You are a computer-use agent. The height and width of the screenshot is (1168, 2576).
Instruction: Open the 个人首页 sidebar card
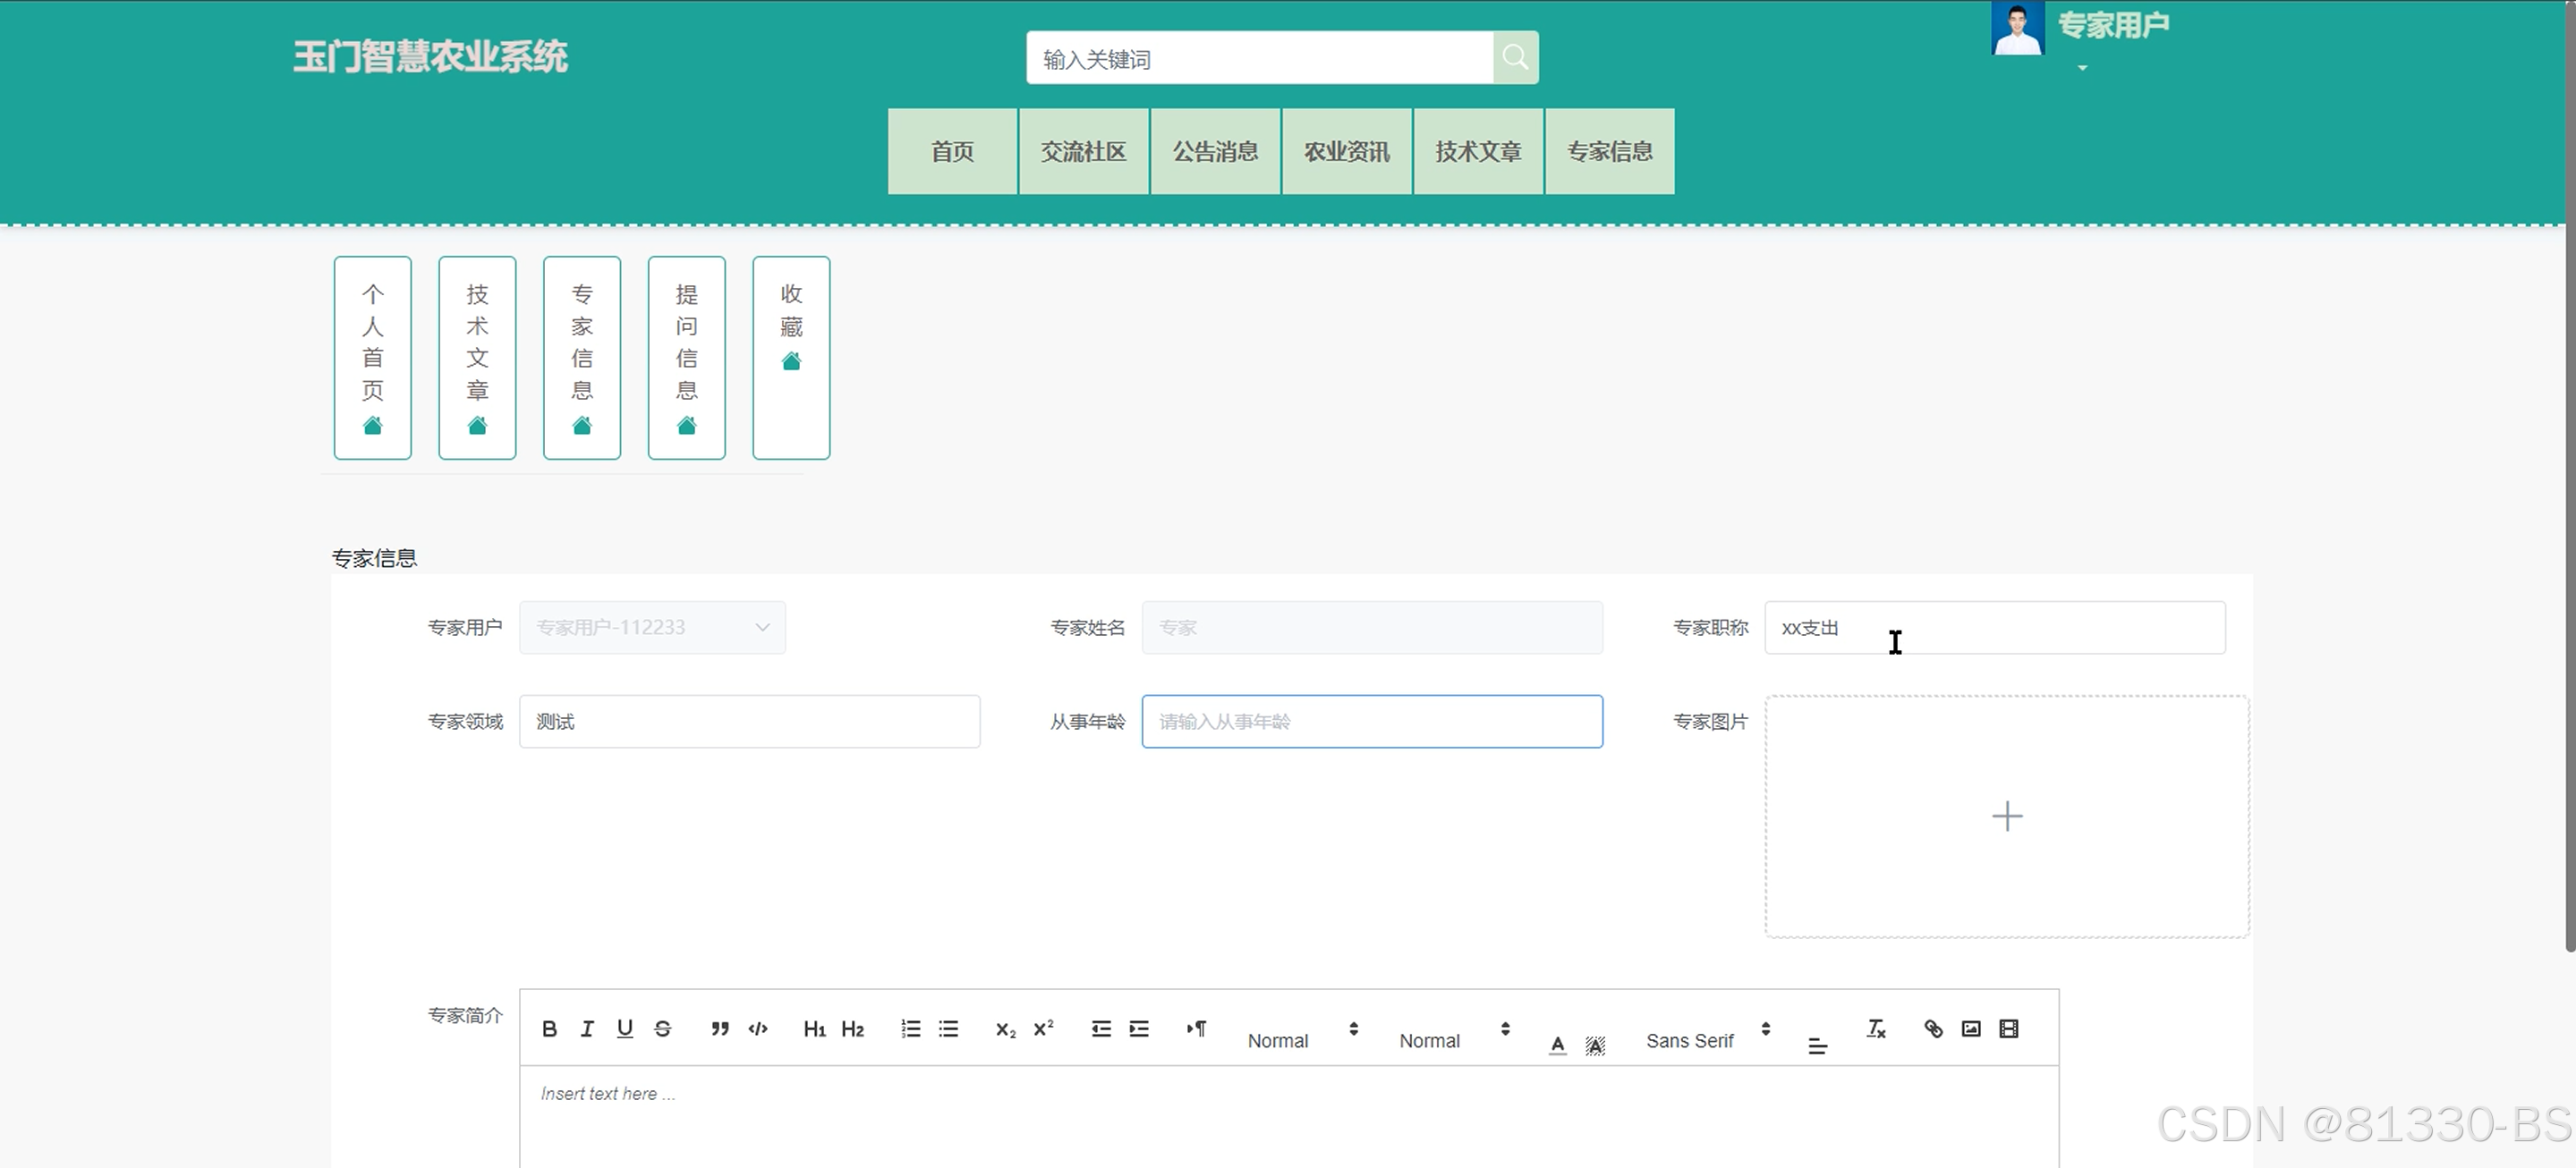pyautogui.click(x=372, y=358)
